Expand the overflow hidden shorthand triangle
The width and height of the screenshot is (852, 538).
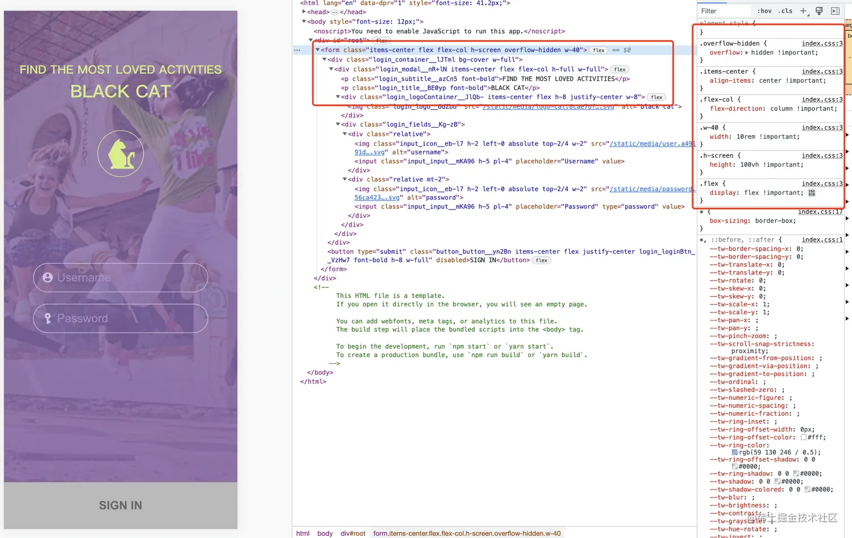click(x=747, y=52)
